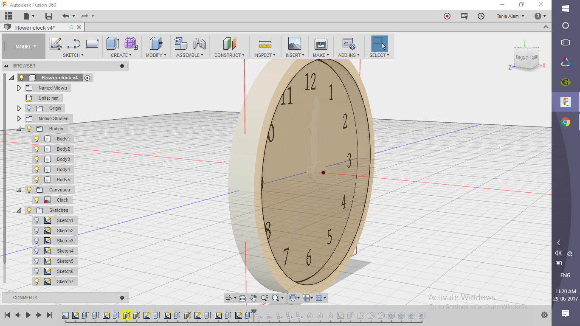Click the New Component icon
The height and width of the screenshot is (326, 580).
181,44
